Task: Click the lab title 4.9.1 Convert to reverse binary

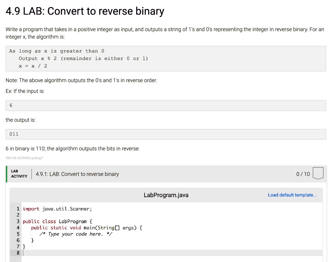Action: (x=77, y=174)
